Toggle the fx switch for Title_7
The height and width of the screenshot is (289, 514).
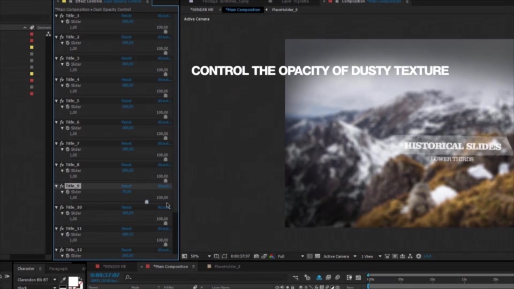pos(62,143)
